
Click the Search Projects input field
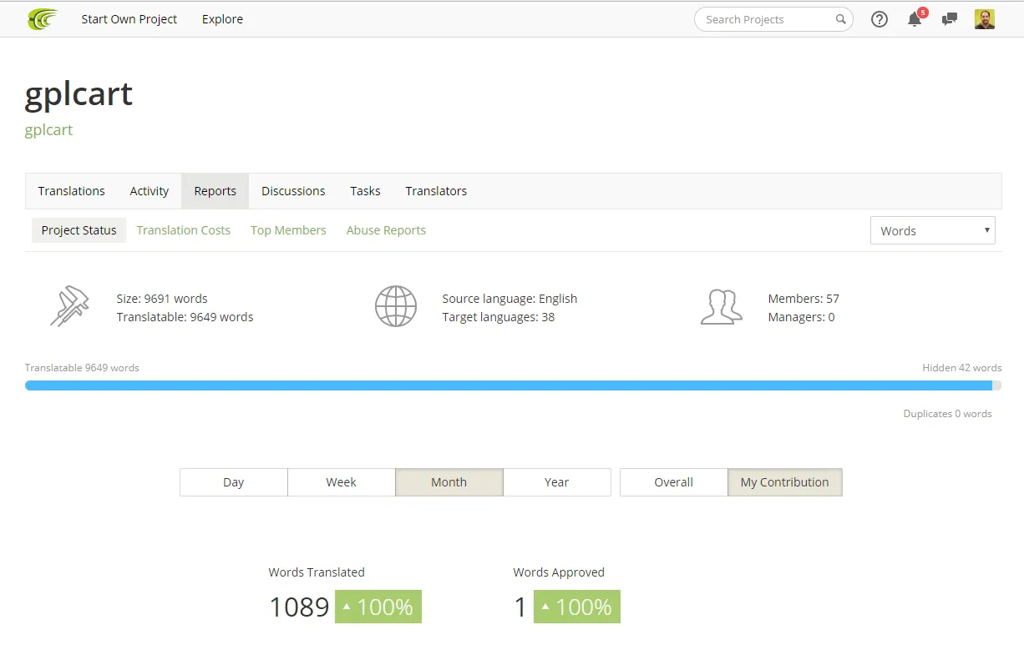pyautogui.click(x=773, y=19)
